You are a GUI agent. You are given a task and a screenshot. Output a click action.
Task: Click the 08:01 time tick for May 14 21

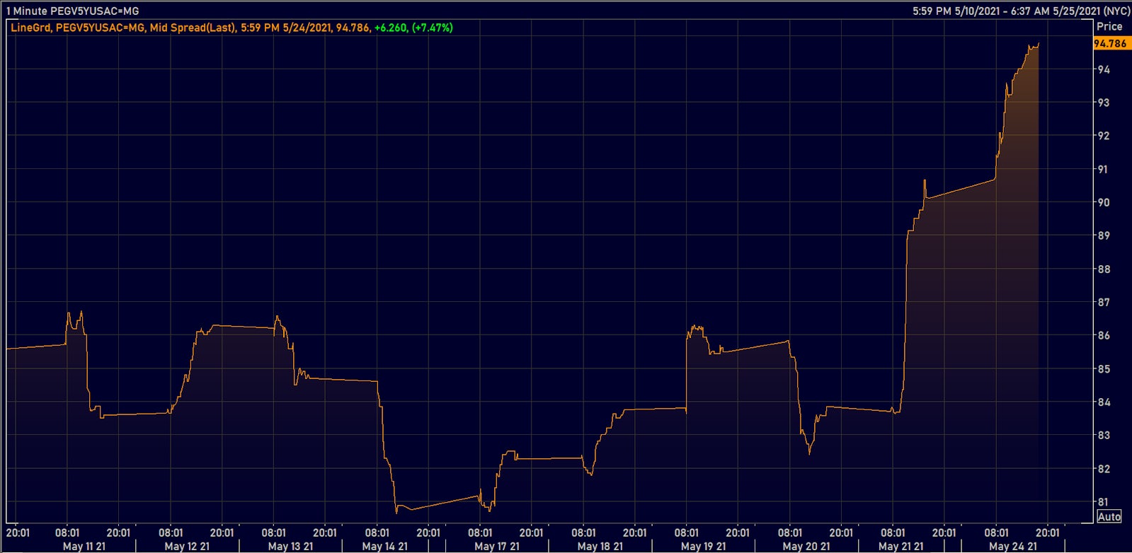tap(377, 532)
